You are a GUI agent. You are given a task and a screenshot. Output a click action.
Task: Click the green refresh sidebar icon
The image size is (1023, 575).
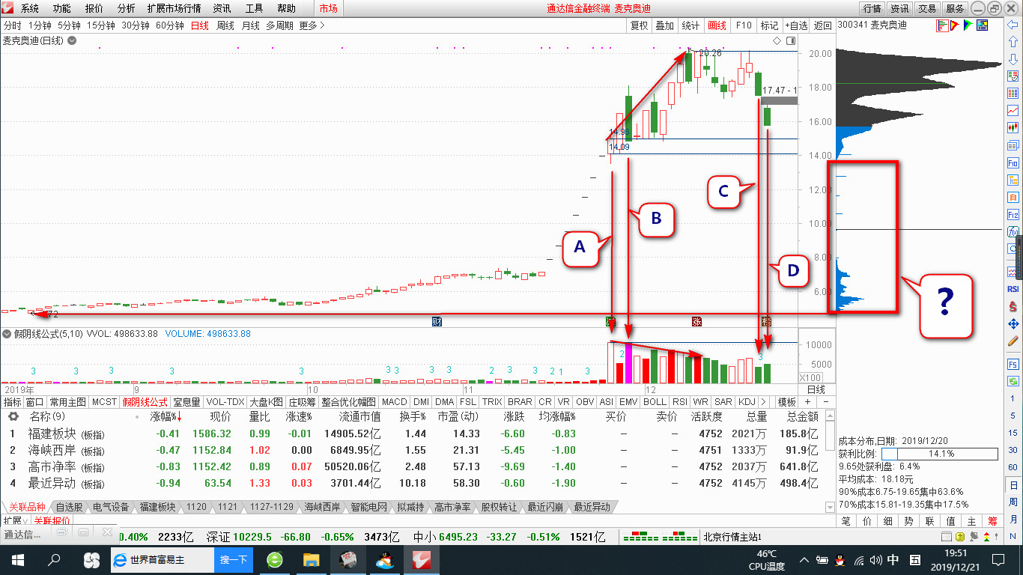(1013, 381)
